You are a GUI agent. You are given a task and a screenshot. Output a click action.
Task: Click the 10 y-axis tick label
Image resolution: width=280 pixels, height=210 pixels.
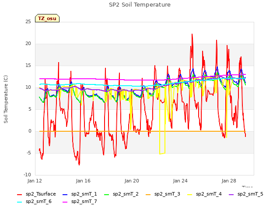[28, 87]
